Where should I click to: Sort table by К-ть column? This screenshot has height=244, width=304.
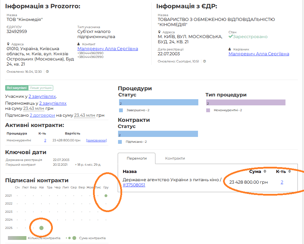[289, 171]
